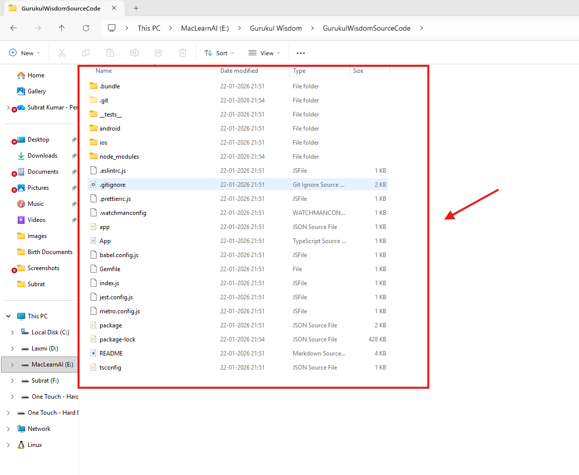This screenshot has height=475, width=579.
Task: Click the Back navigation arrow
Action: coord(14,28)
